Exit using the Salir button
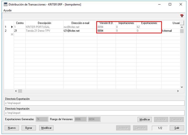This screenshot has width=188, height=135. pyautogui.click(x=176, y=128)
